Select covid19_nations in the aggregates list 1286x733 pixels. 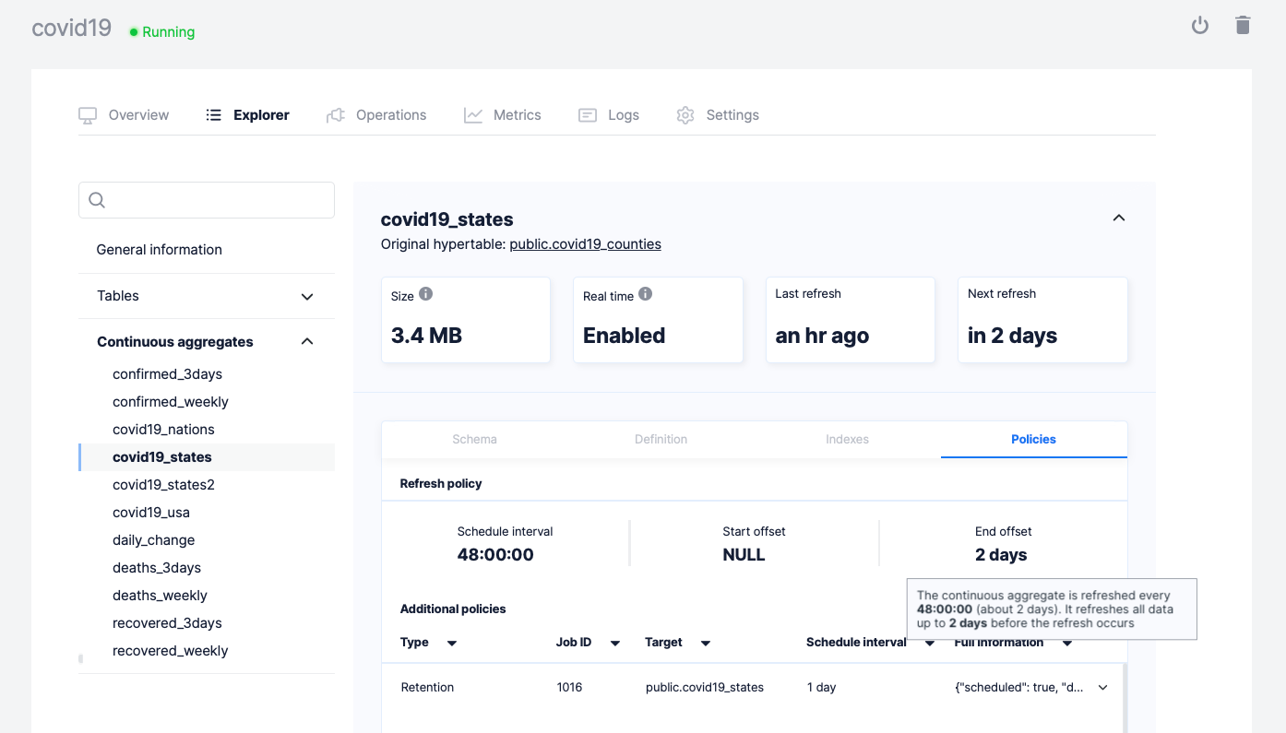pos(163,430)
